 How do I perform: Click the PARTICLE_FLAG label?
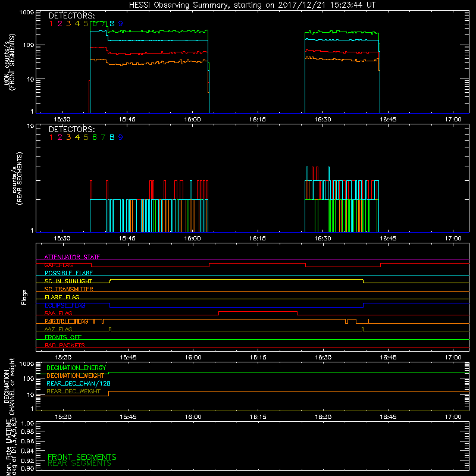(x=67, y=321)
